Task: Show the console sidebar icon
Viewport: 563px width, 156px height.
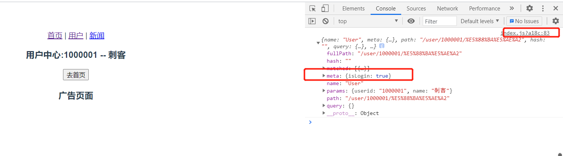Action: [x=312, y=21]
